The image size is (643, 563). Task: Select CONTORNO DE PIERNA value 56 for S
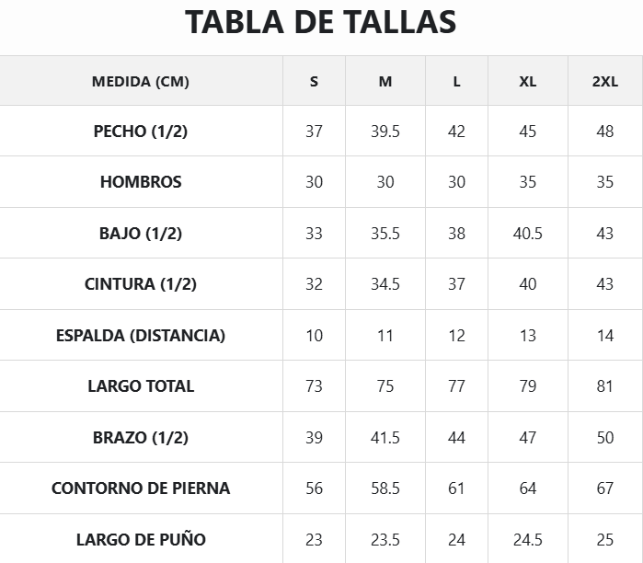tap(314, 488)
